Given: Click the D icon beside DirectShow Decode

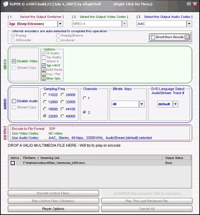Looking at the screenshot, I should [187, 37].
